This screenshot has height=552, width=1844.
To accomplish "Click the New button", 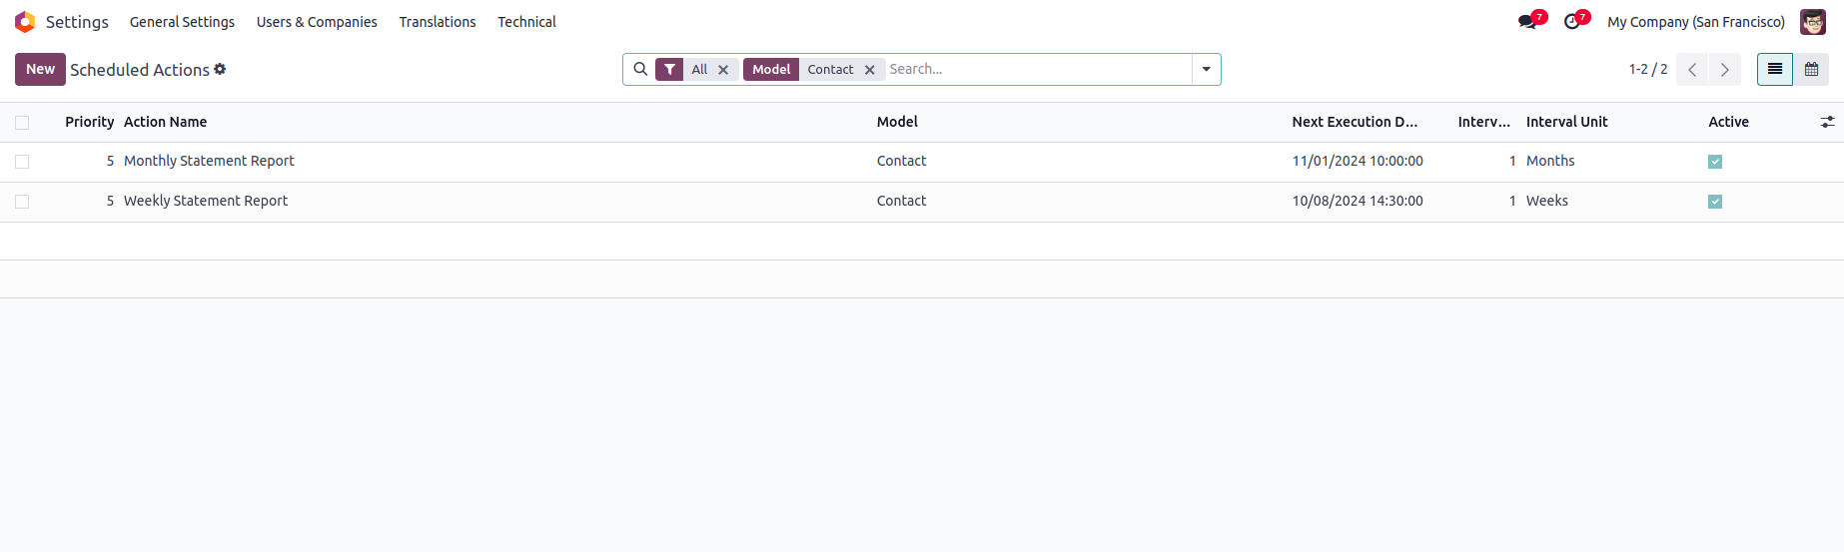I will [40, 69].
